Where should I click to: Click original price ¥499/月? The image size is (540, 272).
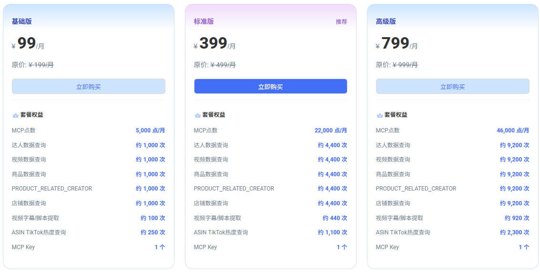223,65
